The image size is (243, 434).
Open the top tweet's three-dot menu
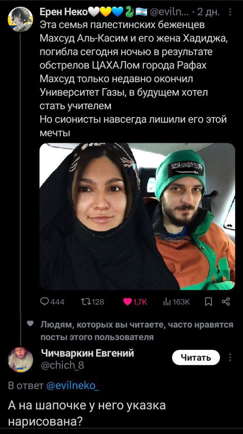230,13
